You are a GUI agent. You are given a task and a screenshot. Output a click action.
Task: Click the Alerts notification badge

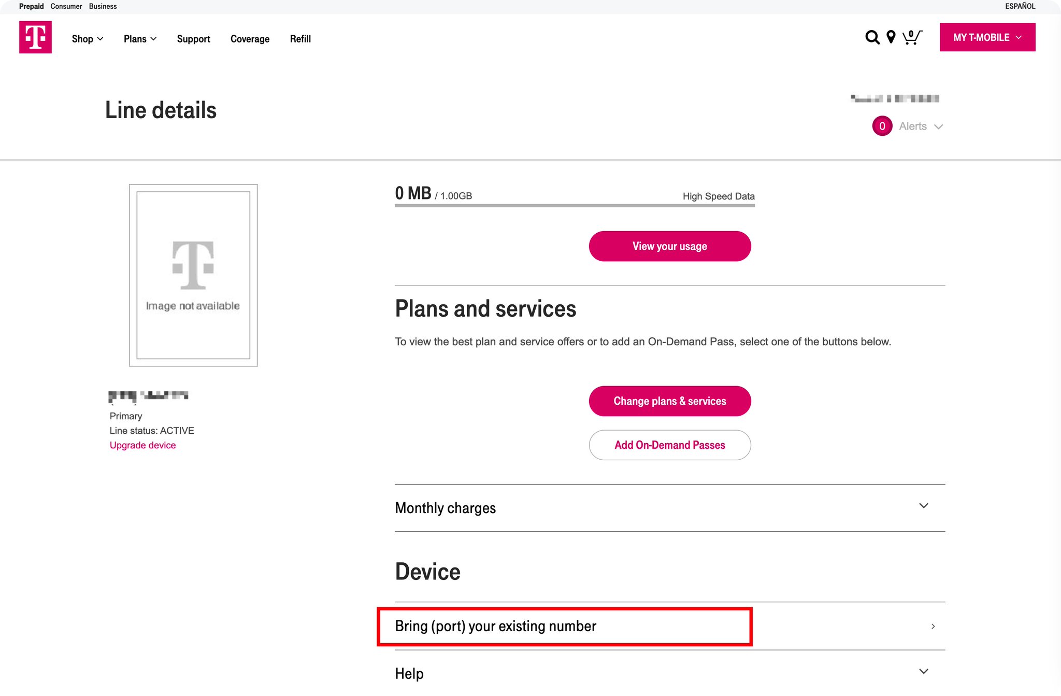(882, 125)
